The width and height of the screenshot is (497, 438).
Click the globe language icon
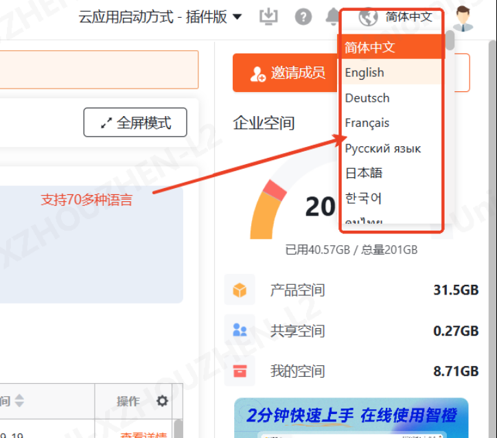tap(369, 16)
